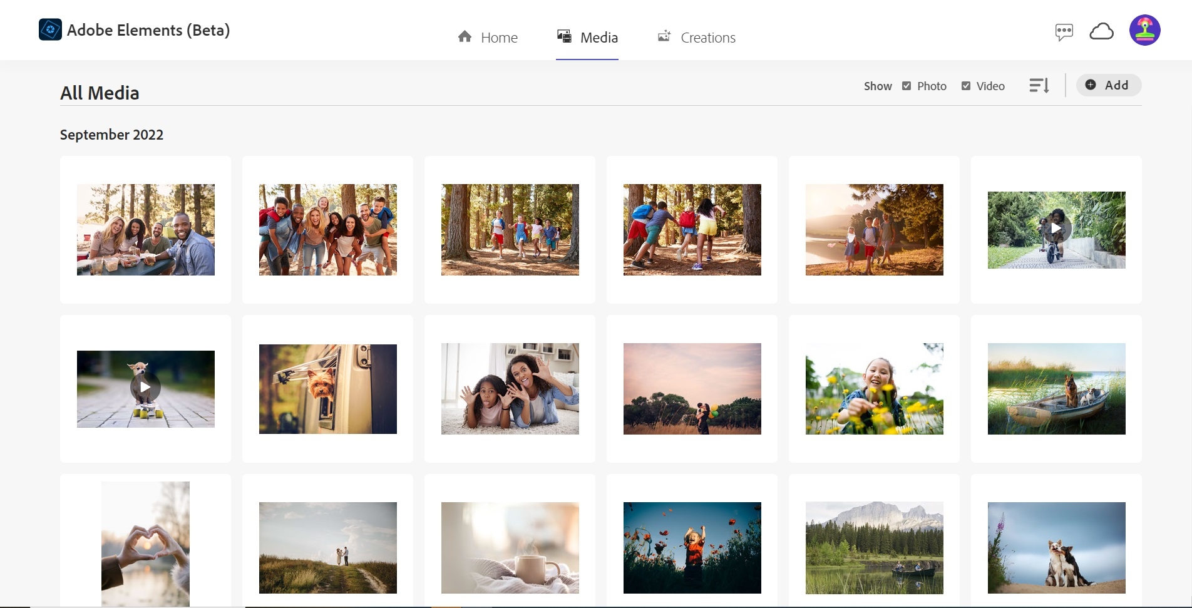Open the Home tab
This screenshot has width=1192, height=608.
pyautogui.click(x=488, y=38)
